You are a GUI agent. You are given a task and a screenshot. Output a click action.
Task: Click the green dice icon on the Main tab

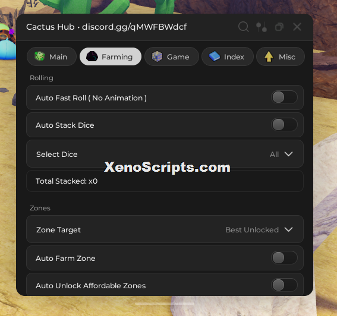pos(40,56)
